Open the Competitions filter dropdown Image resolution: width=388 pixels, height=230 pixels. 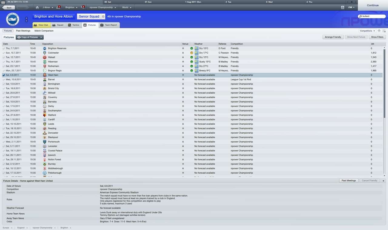coord(367,31)
